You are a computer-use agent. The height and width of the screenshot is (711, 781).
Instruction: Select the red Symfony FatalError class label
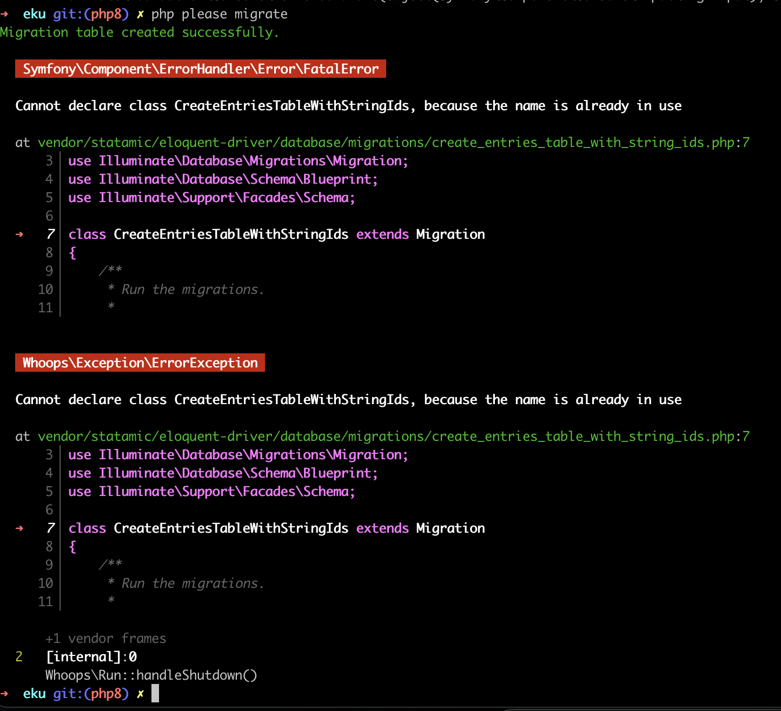tap(201, 69)
